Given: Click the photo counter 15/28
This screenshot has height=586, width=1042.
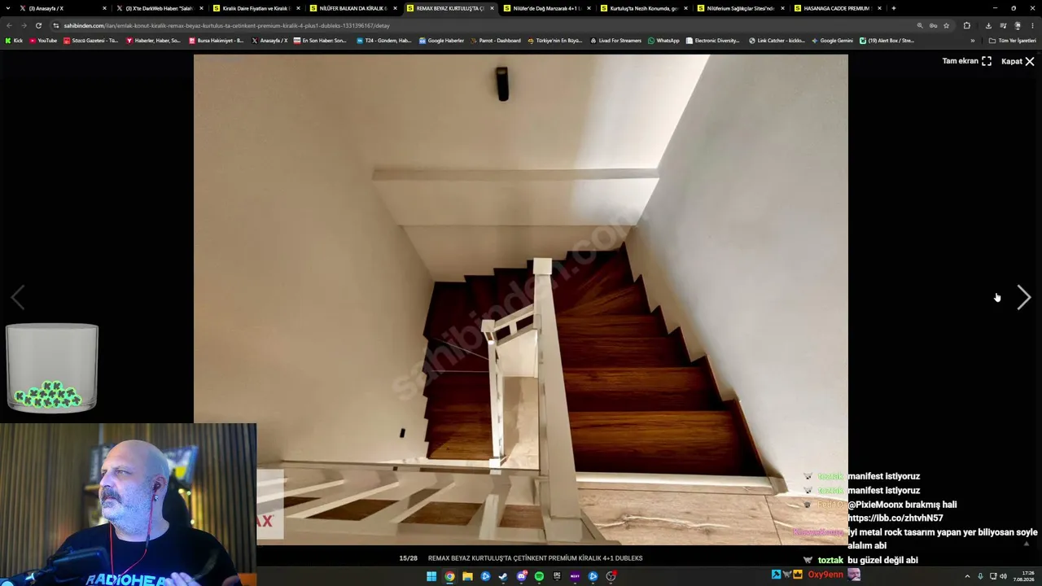Looking at the screenshot, I should 408,558.
